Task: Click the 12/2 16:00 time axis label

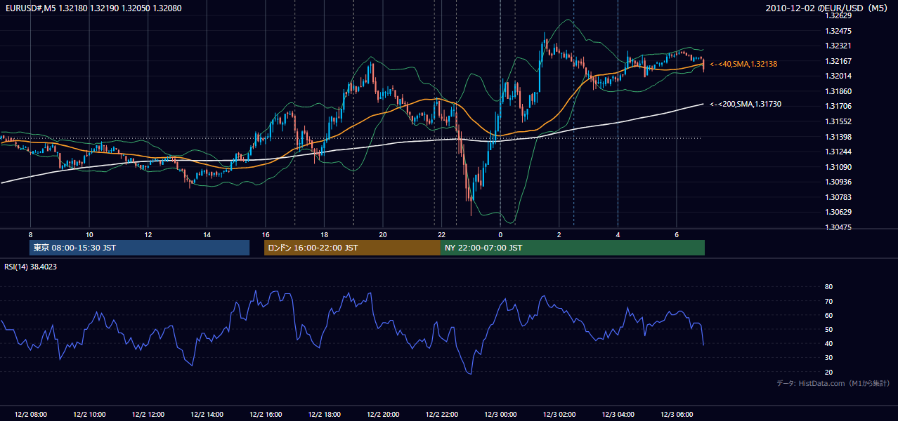Action: (x=266, y=414)
